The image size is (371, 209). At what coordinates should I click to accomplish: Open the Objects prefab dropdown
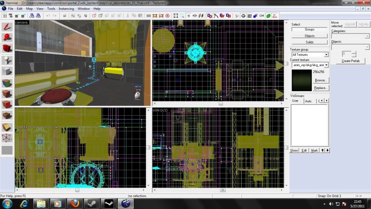point(350,47)
